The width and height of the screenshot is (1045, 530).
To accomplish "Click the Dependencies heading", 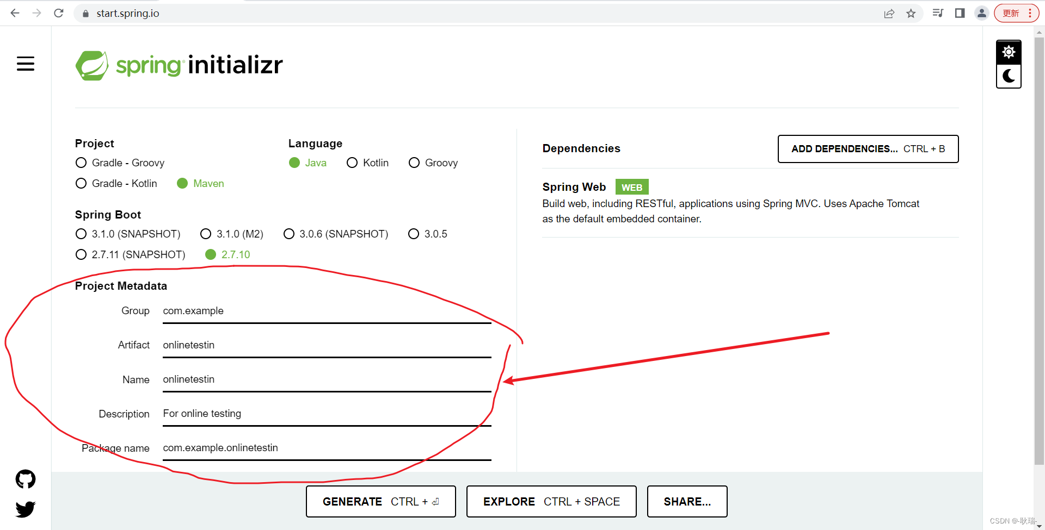I will coord(581,148).
